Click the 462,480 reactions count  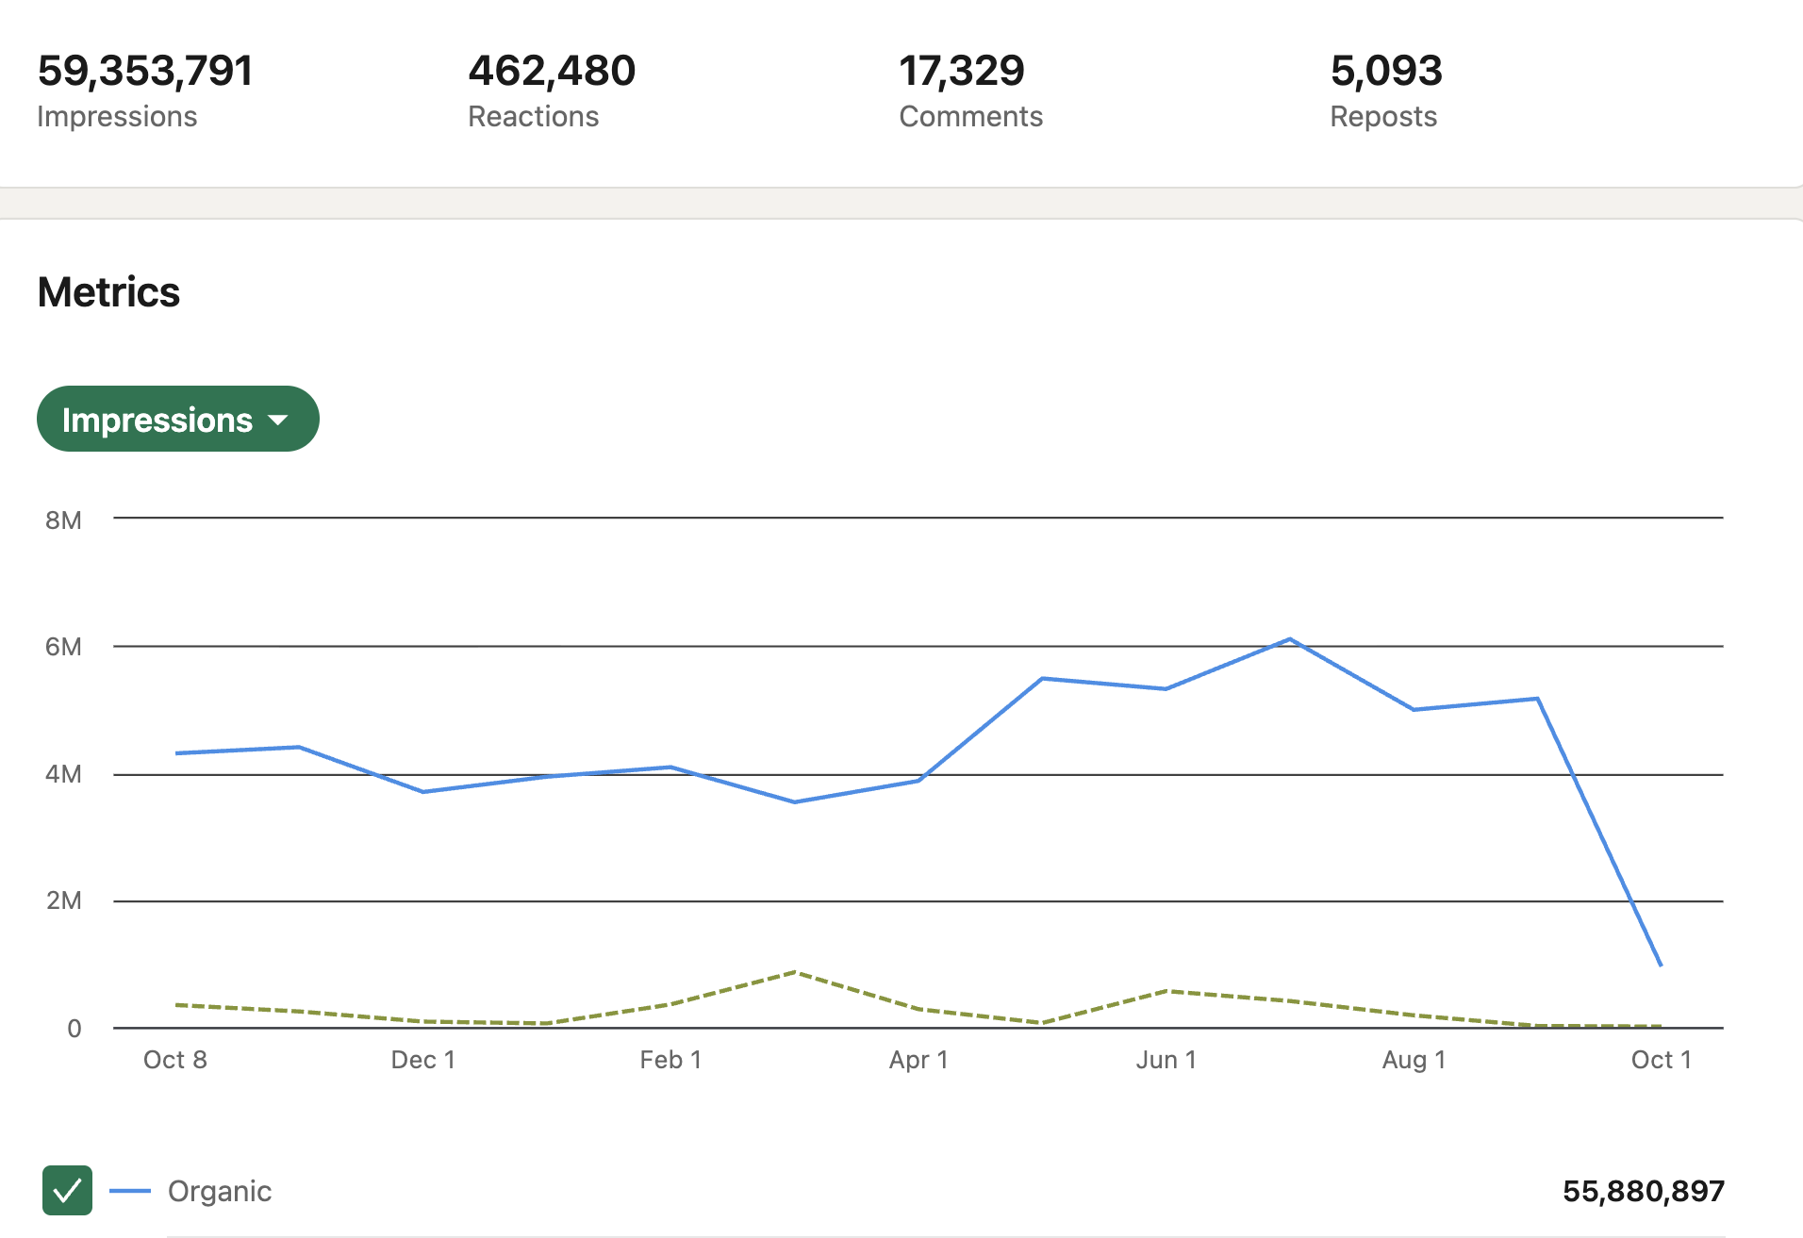[x=552, y=71]
